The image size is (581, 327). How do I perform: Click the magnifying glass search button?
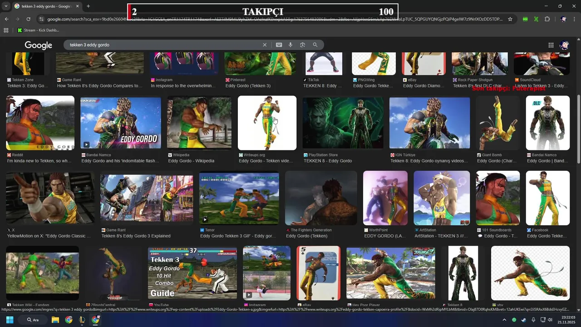tap(315, 45)
